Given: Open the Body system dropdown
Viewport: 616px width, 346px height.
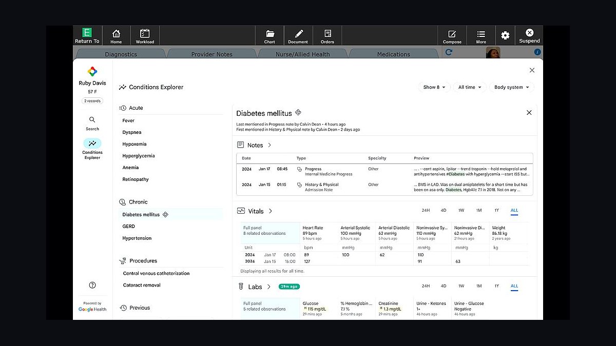Looking at the screenshot, I should 511,87.
